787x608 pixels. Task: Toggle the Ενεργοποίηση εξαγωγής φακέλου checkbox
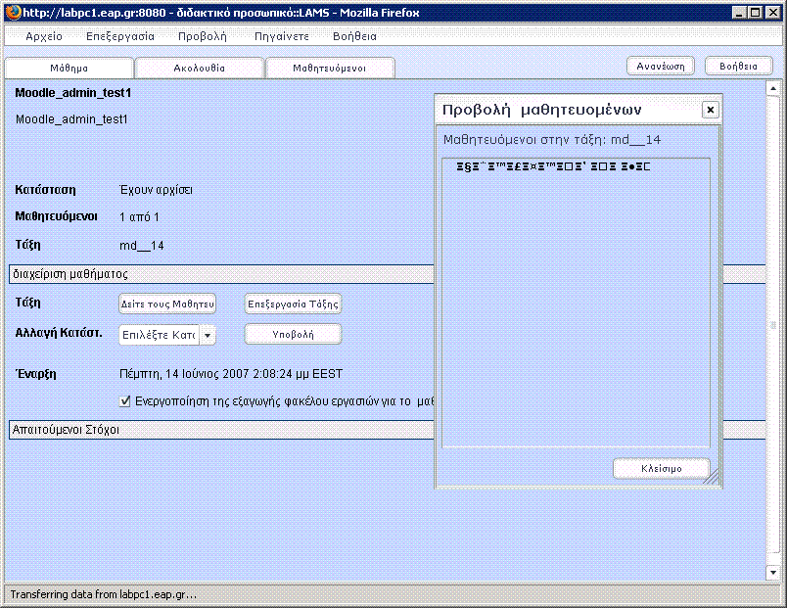click(x=124, y=400)
